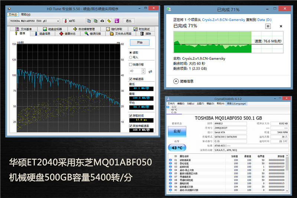
Task: Click the copy info to clipboard icon
Action: (89, 21)
